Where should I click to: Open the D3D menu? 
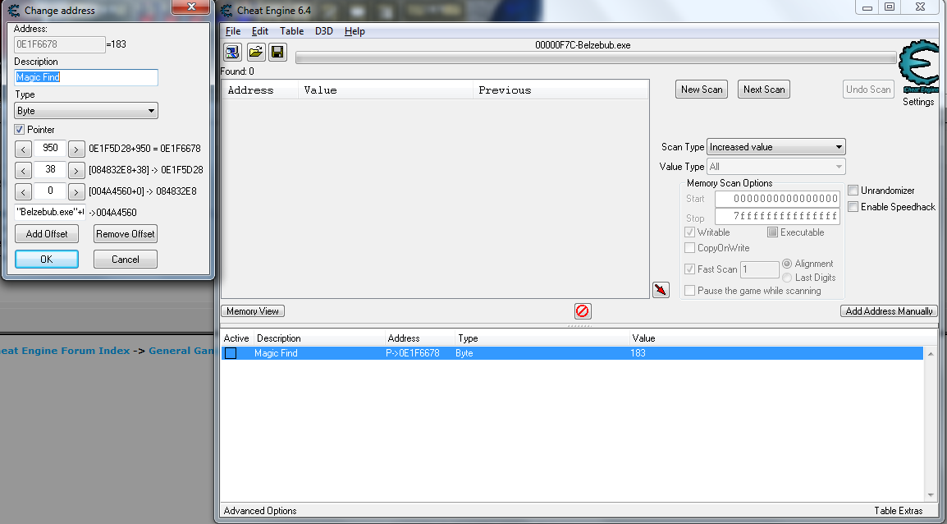[323, 31]
